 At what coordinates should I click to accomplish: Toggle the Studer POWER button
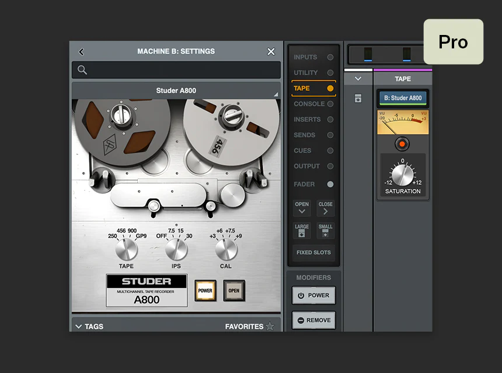[205, 291]
